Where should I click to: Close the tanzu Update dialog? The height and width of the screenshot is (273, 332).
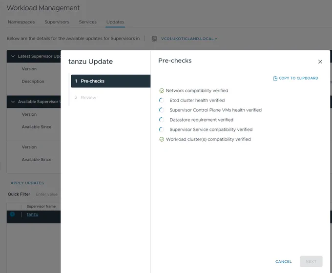click(320, 62)
